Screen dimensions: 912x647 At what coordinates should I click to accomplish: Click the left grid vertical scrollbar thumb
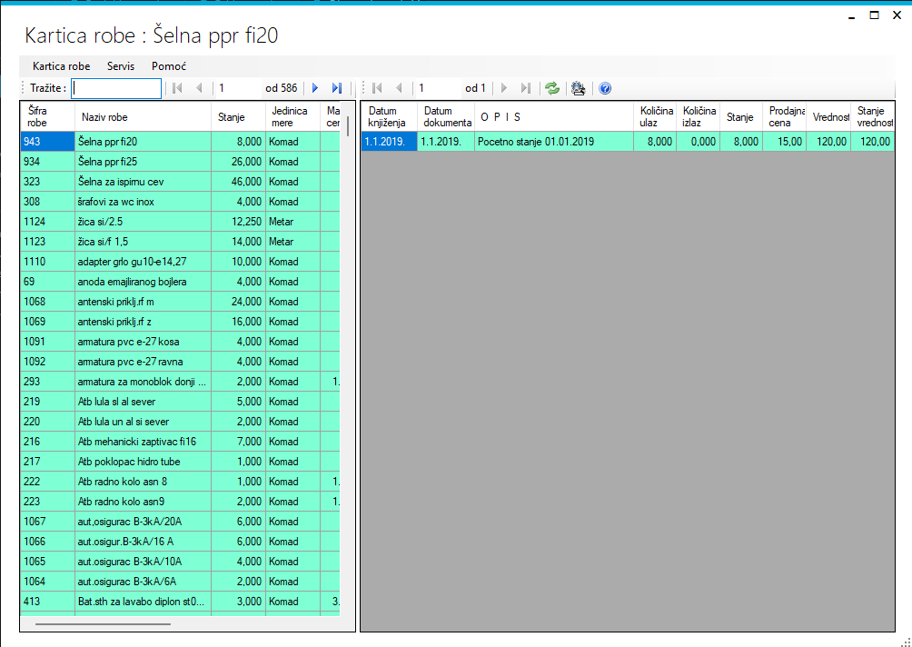point(347,125)
